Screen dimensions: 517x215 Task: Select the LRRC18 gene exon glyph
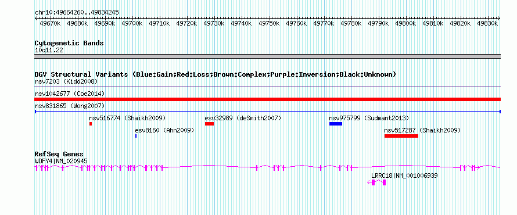pyautogui.click(x=376, y=182)
